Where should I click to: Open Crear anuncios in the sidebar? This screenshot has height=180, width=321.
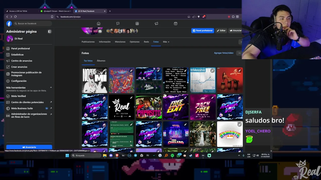[x=29, y=67]
